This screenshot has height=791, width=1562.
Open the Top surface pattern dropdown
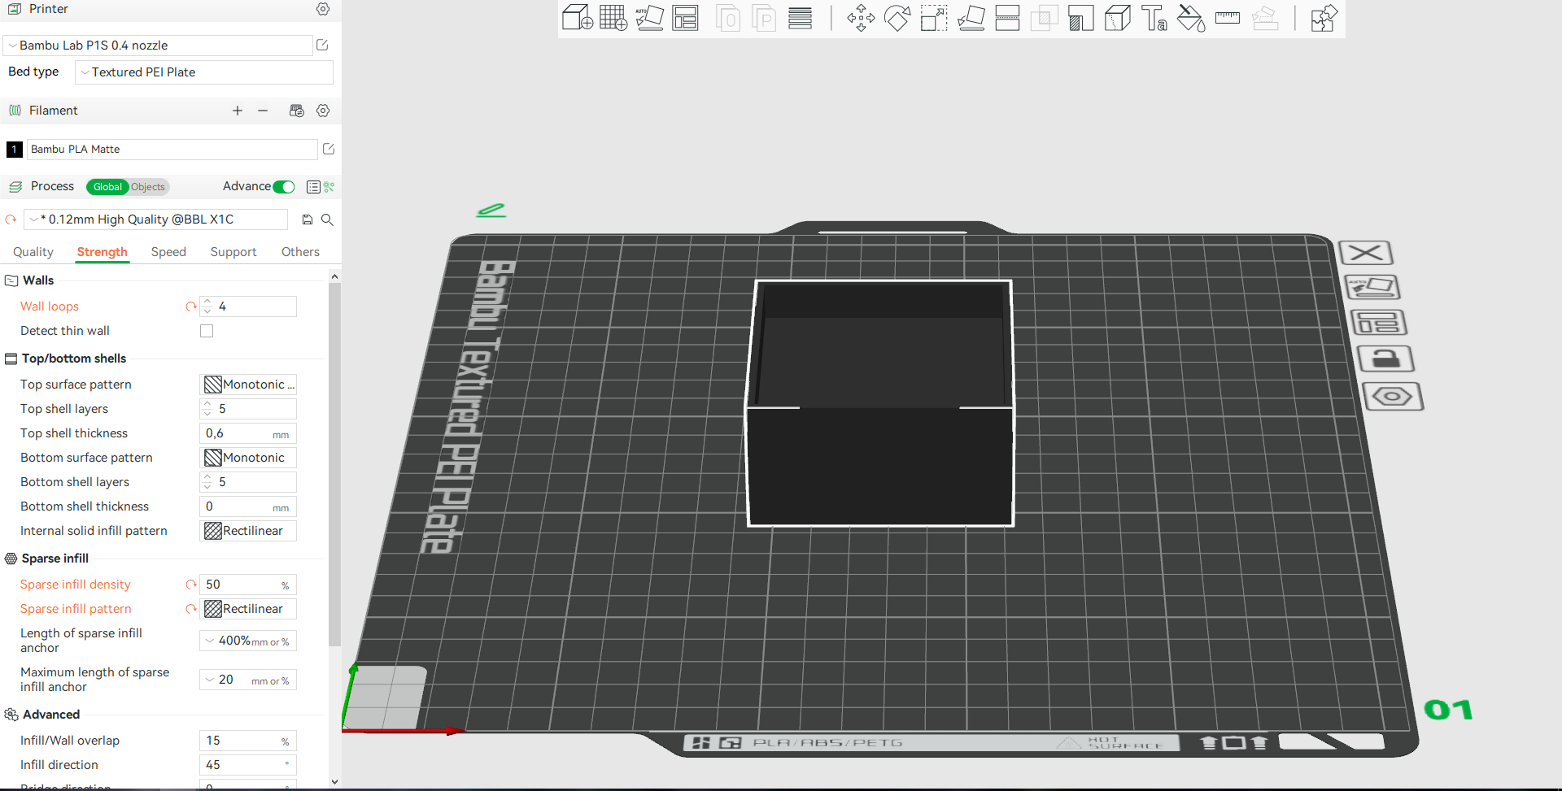(x=248, y=385)
